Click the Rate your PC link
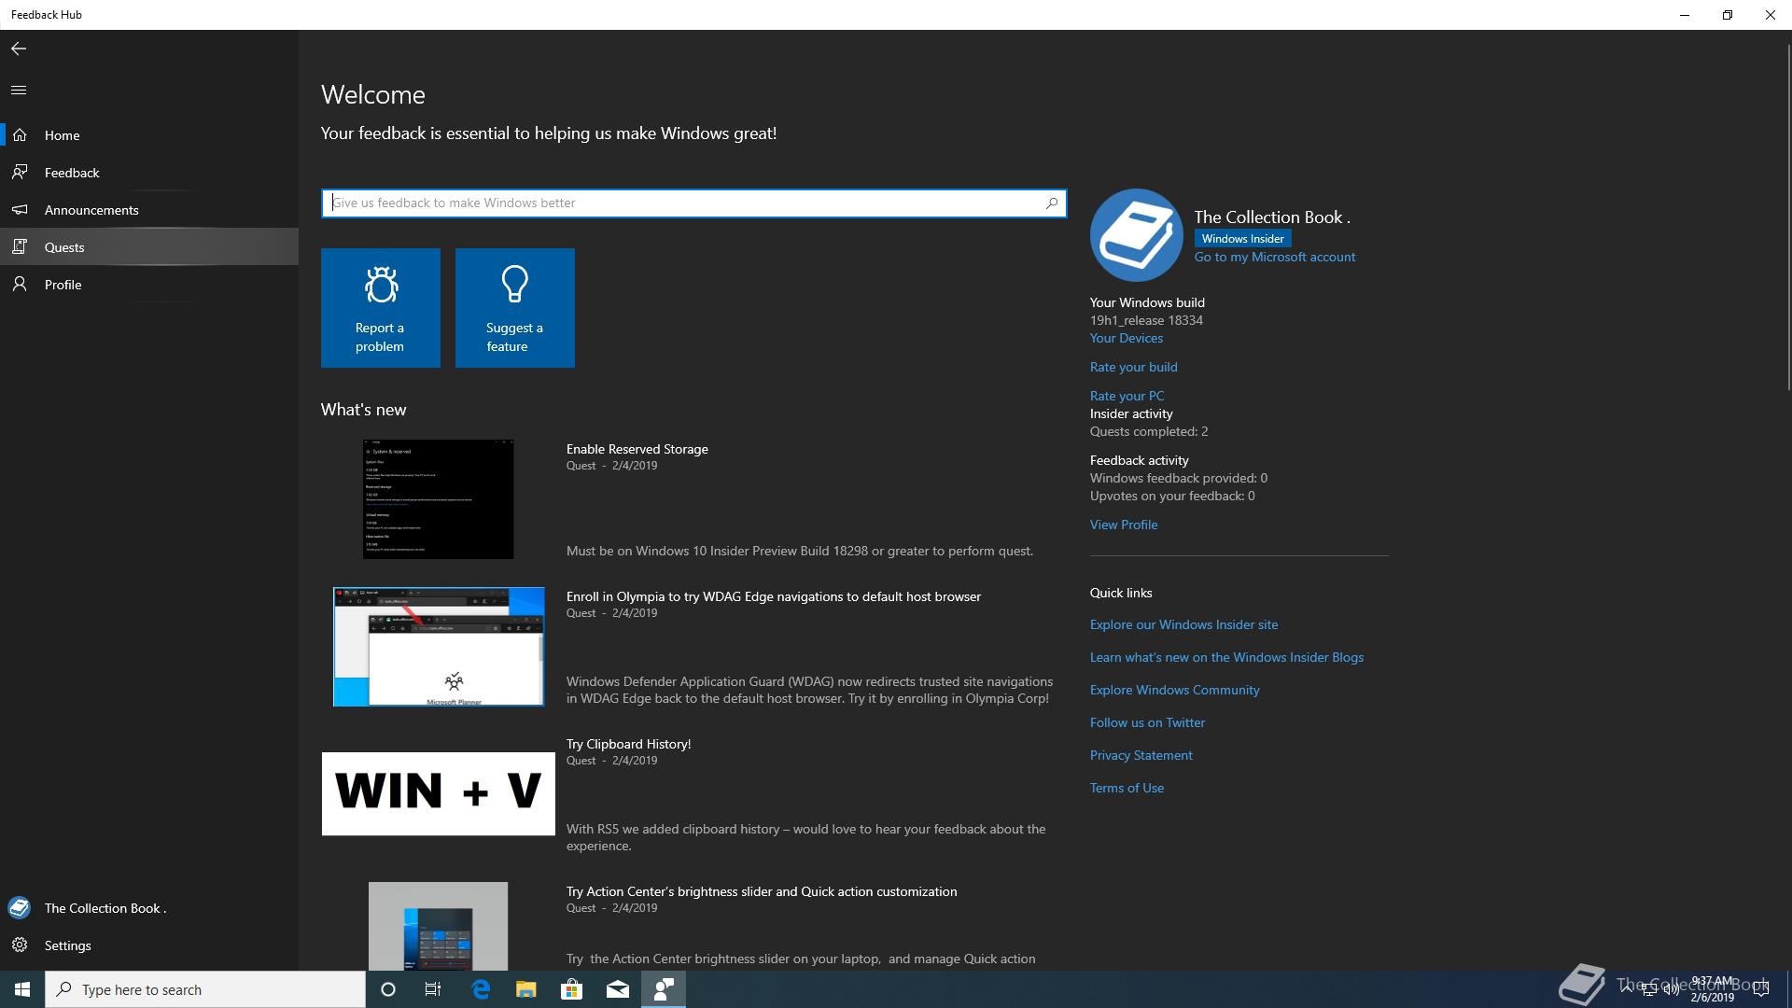Screen dimensions: 1792x1008 (x=1127, y=396)
